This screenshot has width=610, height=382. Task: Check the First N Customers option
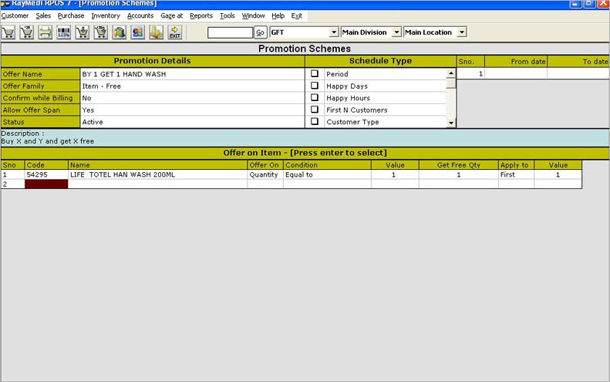tap(315, 110)
